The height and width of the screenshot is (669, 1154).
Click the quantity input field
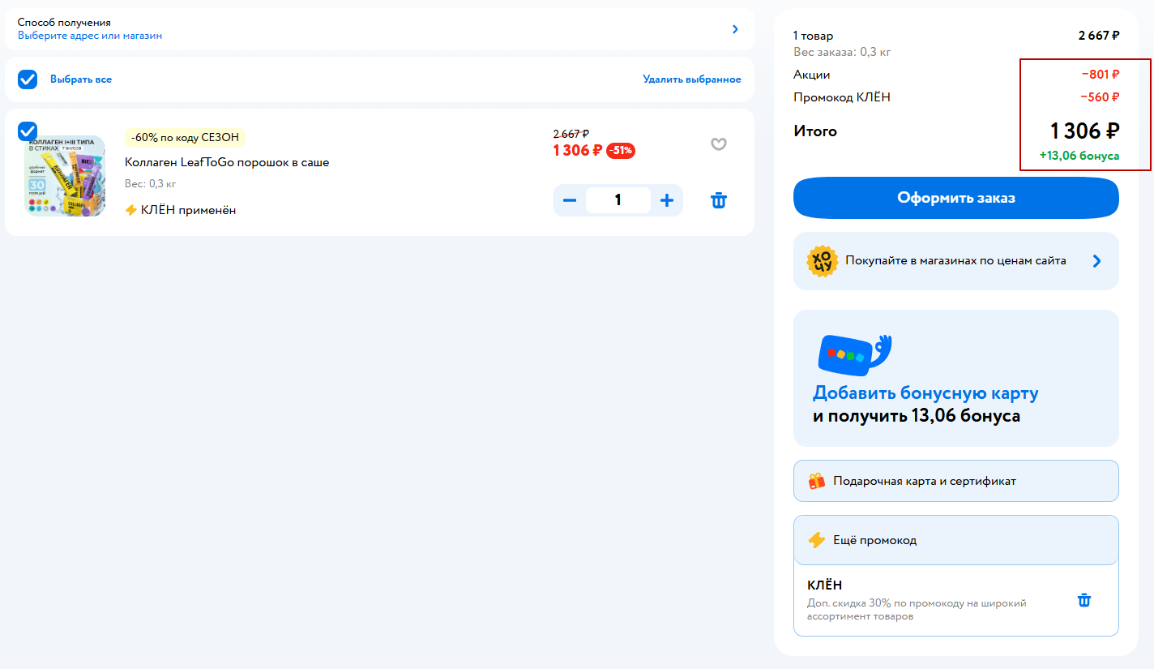point(618,200)
